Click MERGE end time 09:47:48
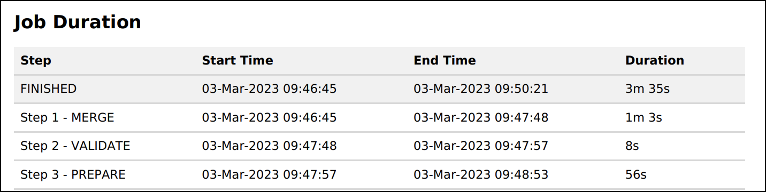The height and width of the screenshot is (192, 766). (481, 118)
